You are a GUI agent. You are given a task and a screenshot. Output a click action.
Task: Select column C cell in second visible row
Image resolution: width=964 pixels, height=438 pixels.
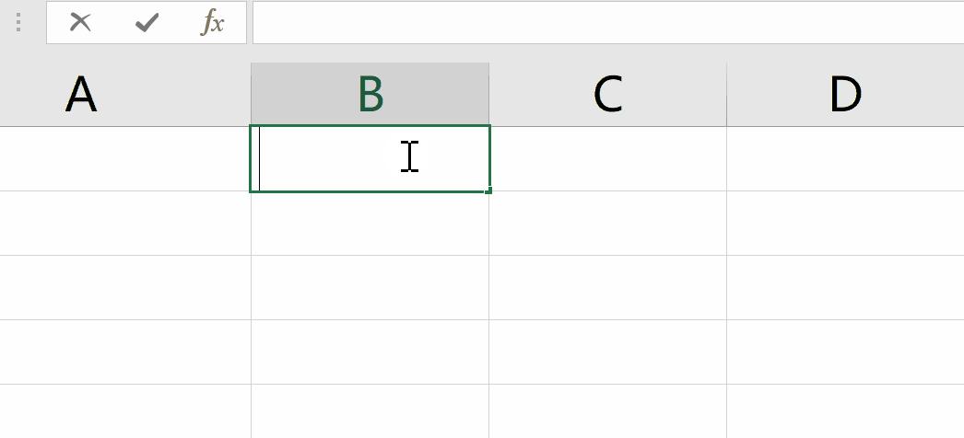pos(607,224)
